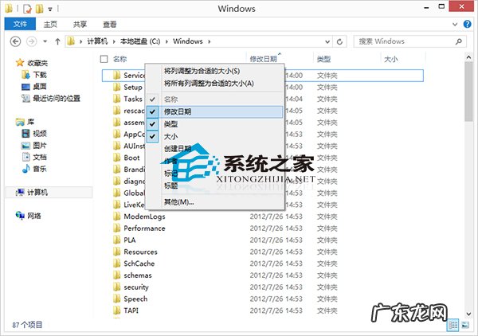Select the Setup folder icon

(117, 87)
